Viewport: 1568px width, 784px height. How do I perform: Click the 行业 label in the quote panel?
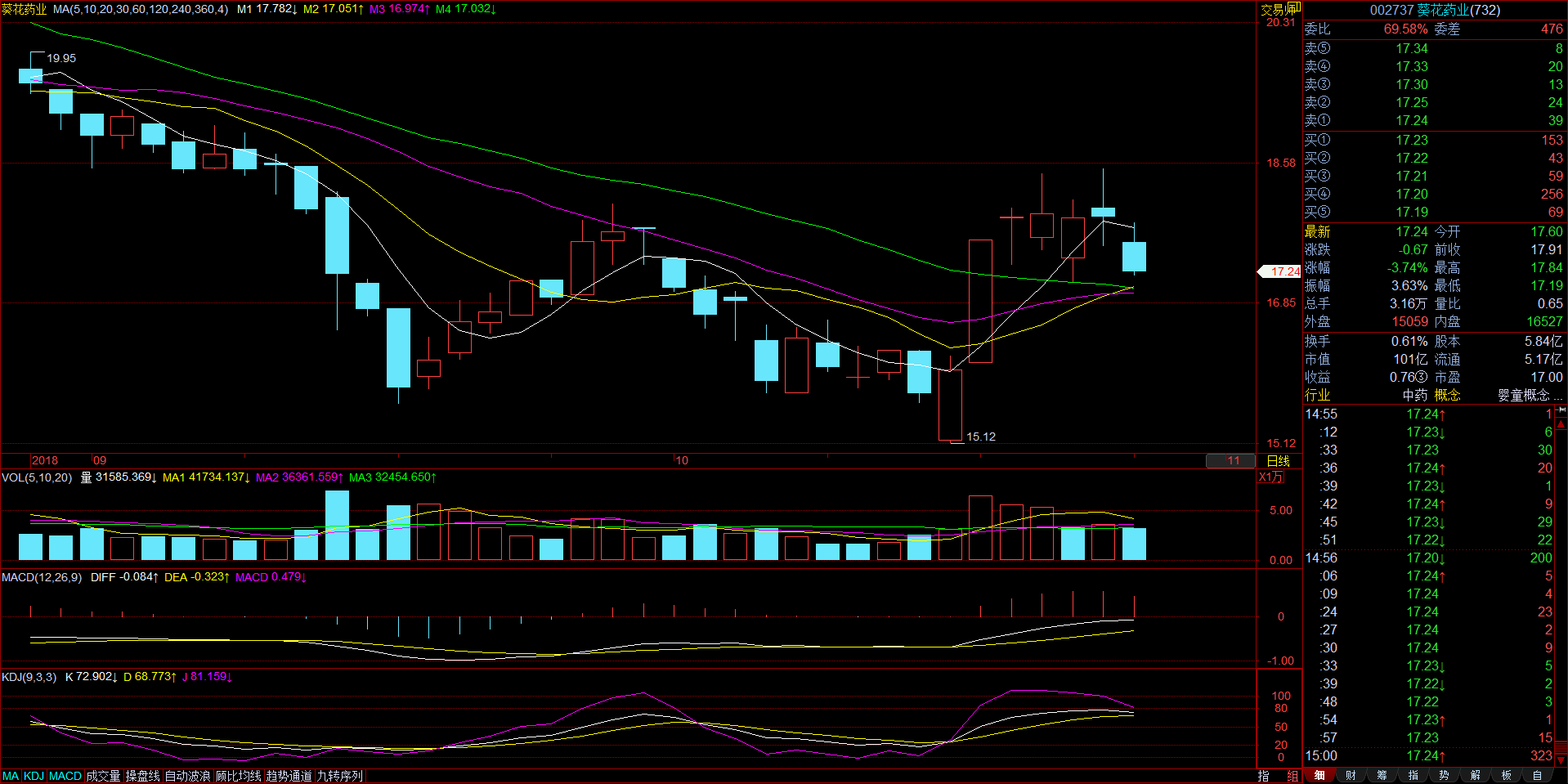point(1317,395)
